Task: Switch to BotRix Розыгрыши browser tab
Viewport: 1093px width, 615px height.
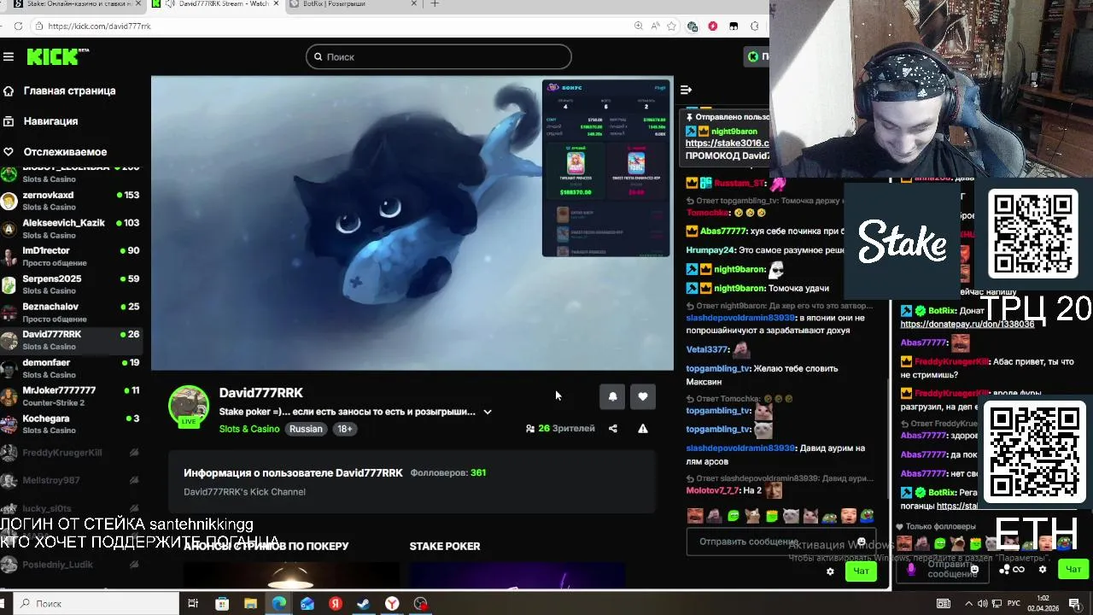Action: (353, 4)
